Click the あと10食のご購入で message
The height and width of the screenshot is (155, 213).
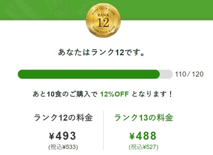(65, 94)
